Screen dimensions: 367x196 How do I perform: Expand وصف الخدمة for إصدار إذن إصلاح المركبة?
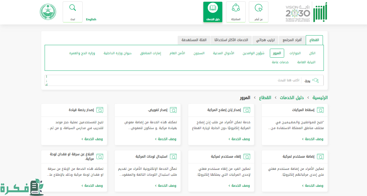pyautogui.click(x=239, y=139)
